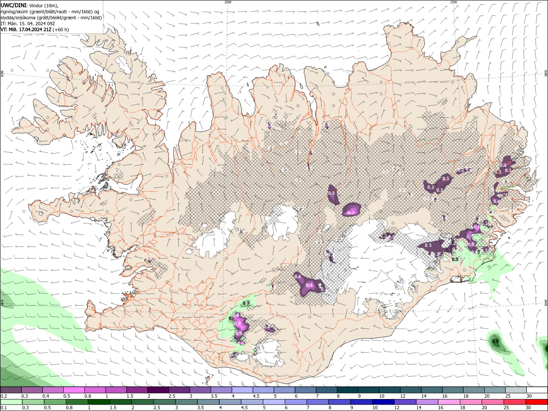Click the UWC/DINI title text
The width and height of the screenshot is (548, 411).
pyautogui.click(x=13, y=5)
